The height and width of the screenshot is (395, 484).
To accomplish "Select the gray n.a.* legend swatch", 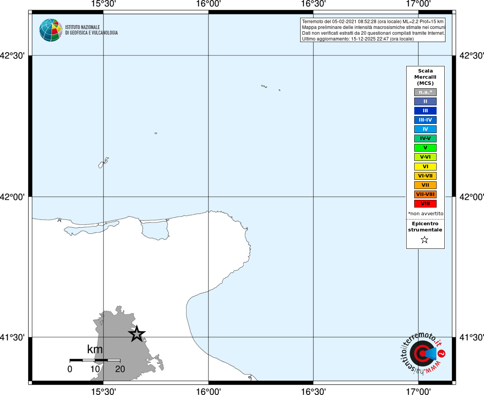I will tap(425, 92).
